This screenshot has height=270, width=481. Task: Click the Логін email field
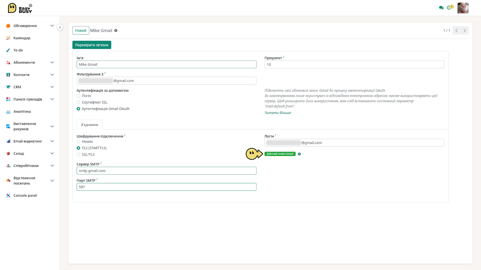coord(354,143)
